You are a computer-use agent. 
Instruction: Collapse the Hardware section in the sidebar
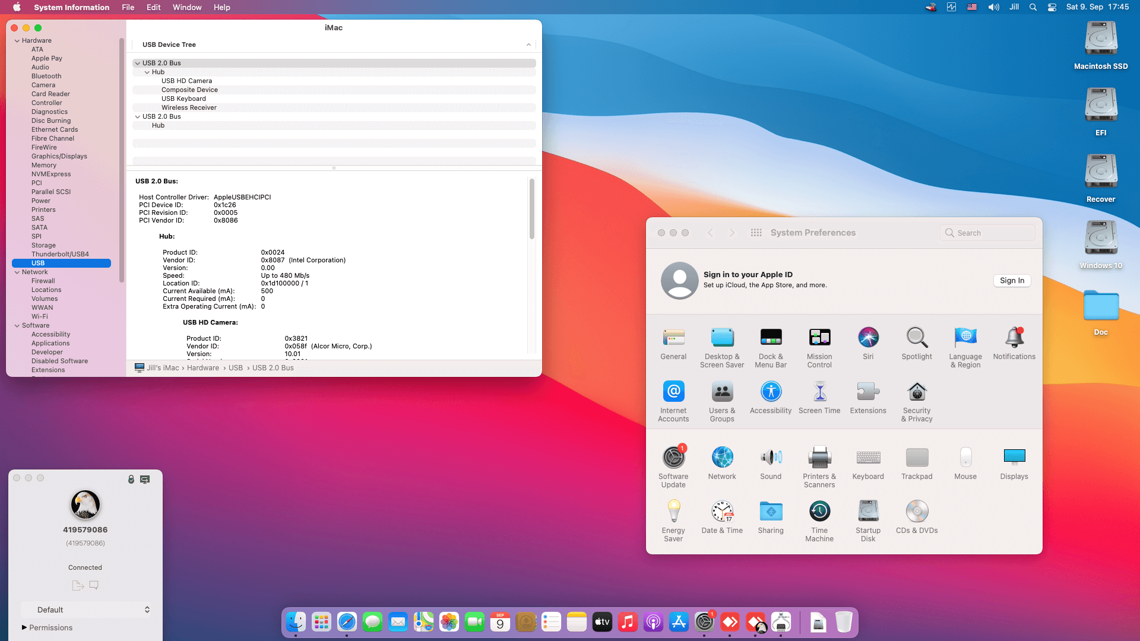pos(17,40)
